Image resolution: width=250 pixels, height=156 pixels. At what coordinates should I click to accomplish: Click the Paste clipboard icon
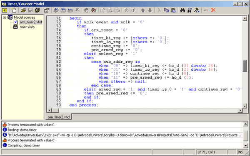[x=173, y=10]
